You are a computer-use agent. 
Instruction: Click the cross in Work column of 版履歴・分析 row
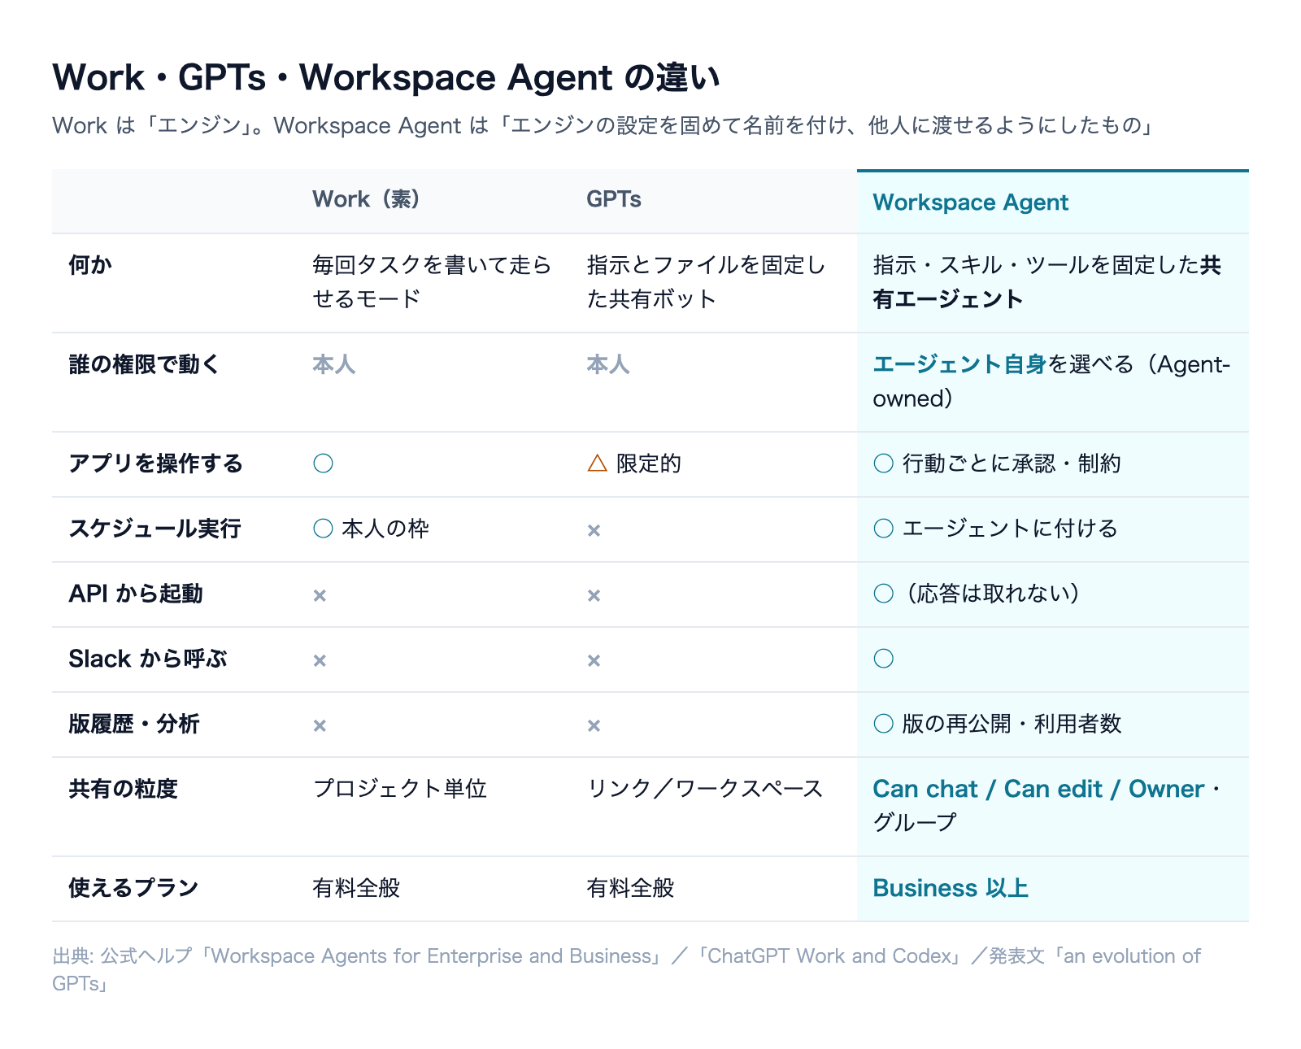(x=320, y=725)
